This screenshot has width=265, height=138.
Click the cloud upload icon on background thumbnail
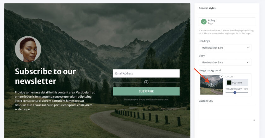[x=211, y=85]
